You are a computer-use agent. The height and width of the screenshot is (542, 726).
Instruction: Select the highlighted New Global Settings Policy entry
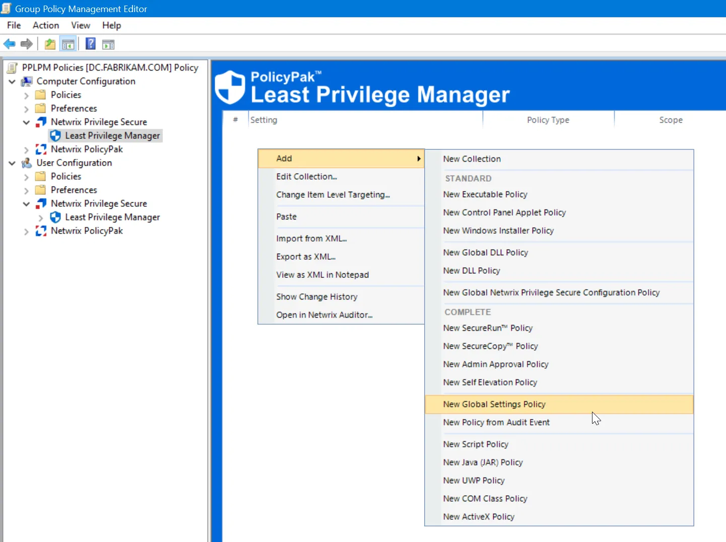tap(494, 404)
